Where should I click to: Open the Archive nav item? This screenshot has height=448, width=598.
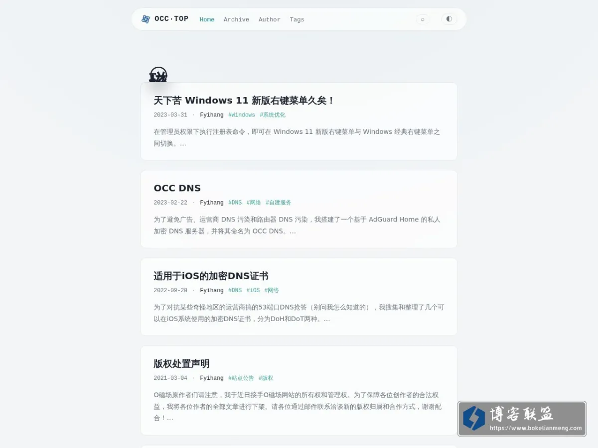click(x=236, y=19)
